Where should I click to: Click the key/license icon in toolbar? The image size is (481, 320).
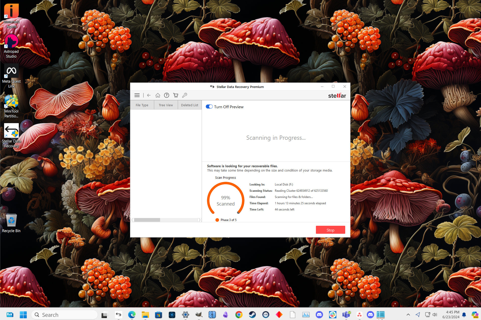click(x=185, y=95)
